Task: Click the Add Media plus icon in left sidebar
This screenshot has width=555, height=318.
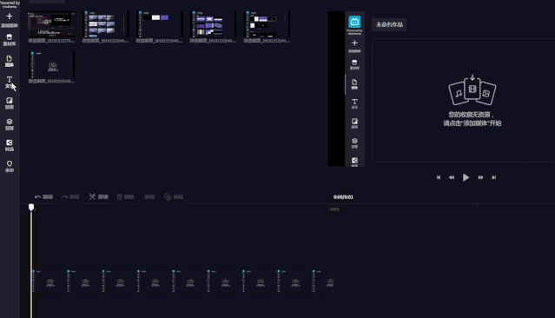Action: pos(10,17)
